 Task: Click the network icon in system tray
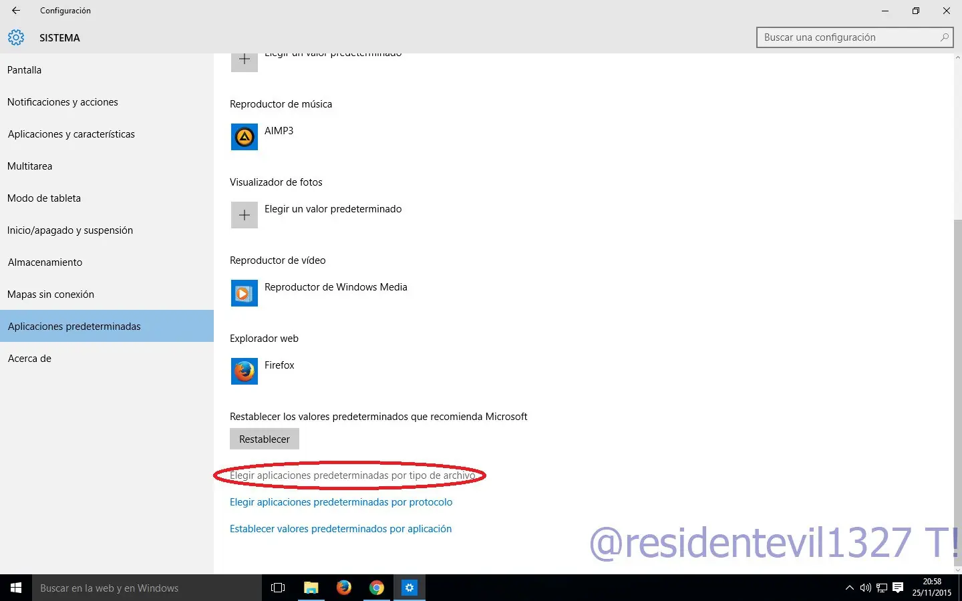click(882, 588)
